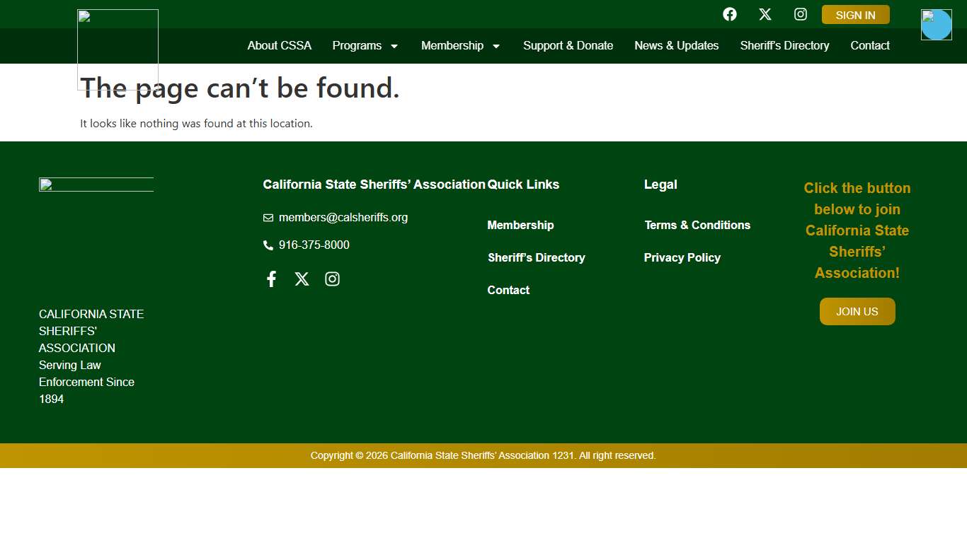Select the X icon in the footer
The image size is (967, 543).
coord(302,279)
